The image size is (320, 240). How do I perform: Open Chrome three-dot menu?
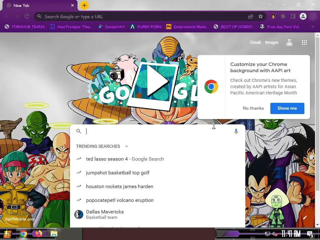[x=313, y=16]
